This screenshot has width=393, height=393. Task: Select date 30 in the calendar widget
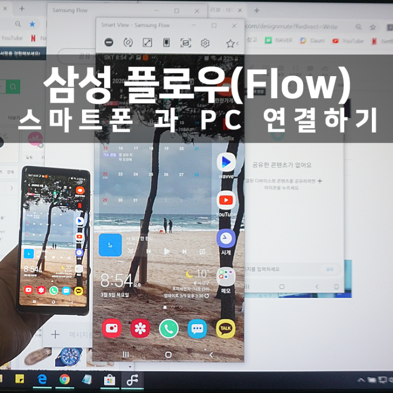[x=120, y=200]
